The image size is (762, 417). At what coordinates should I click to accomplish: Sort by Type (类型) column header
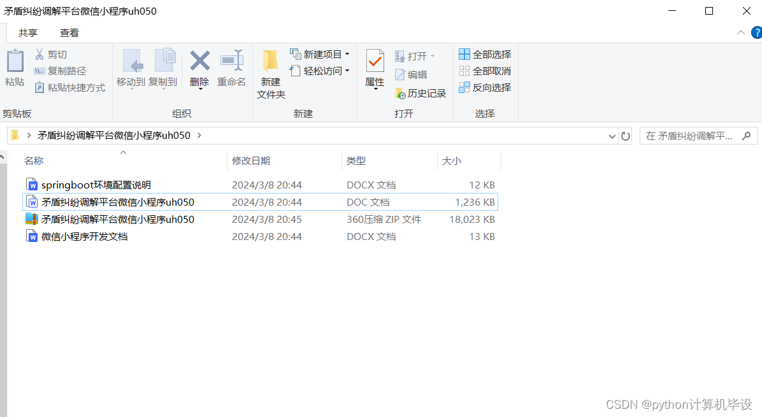[390, 160]
